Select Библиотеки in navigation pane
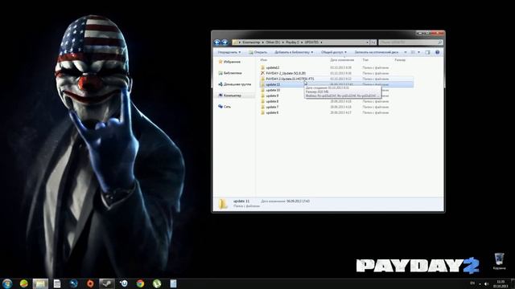Viewport: 515px width, 289px height. pos(230,73)
